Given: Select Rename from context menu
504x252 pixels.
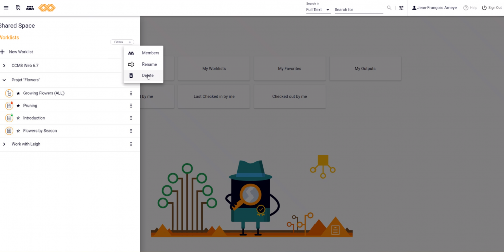Looking at the screenshot, I should (143, 65).
